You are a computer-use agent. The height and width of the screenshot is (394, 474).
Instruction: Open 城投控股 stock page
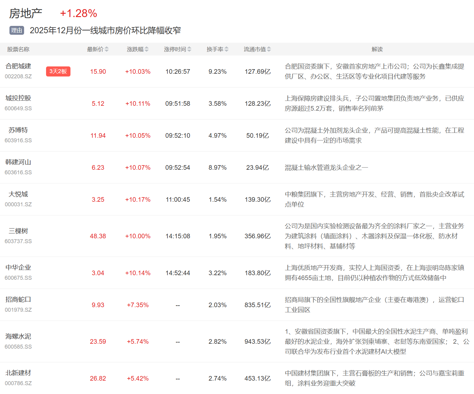[x=18, y=98]
